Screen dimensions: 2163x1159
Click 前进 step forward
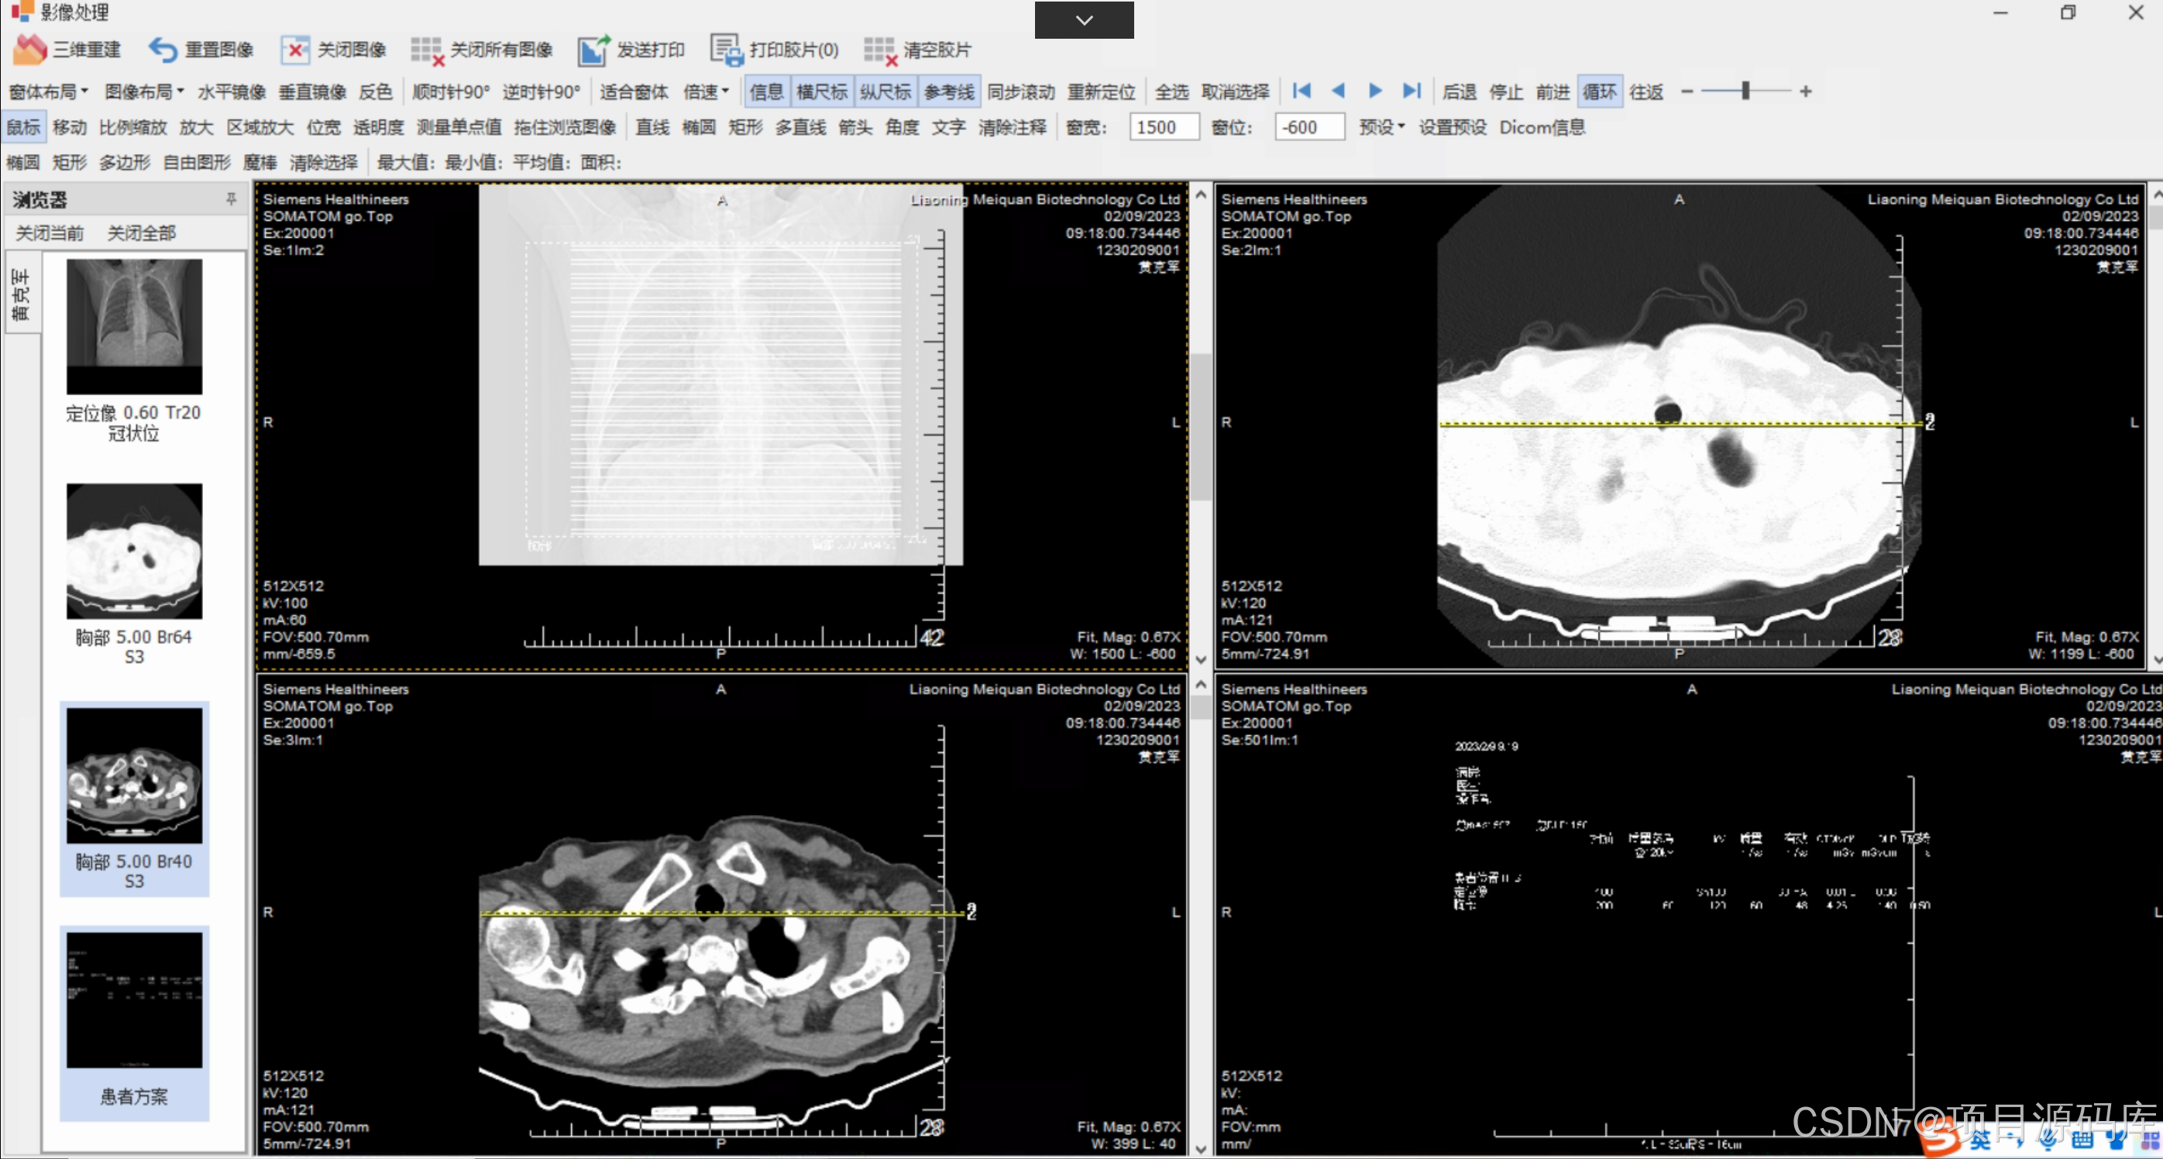click(1553, 91)
